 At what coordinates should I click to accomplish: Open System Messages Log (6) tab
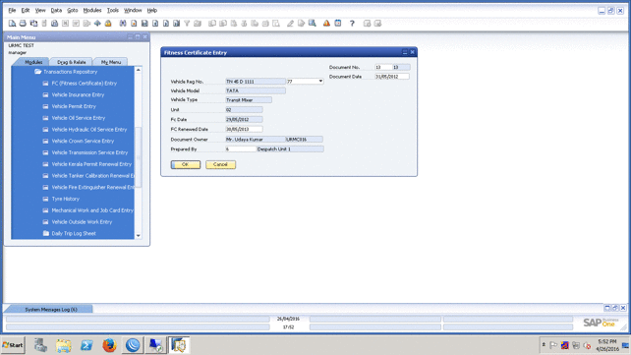[x=51, y=310]
